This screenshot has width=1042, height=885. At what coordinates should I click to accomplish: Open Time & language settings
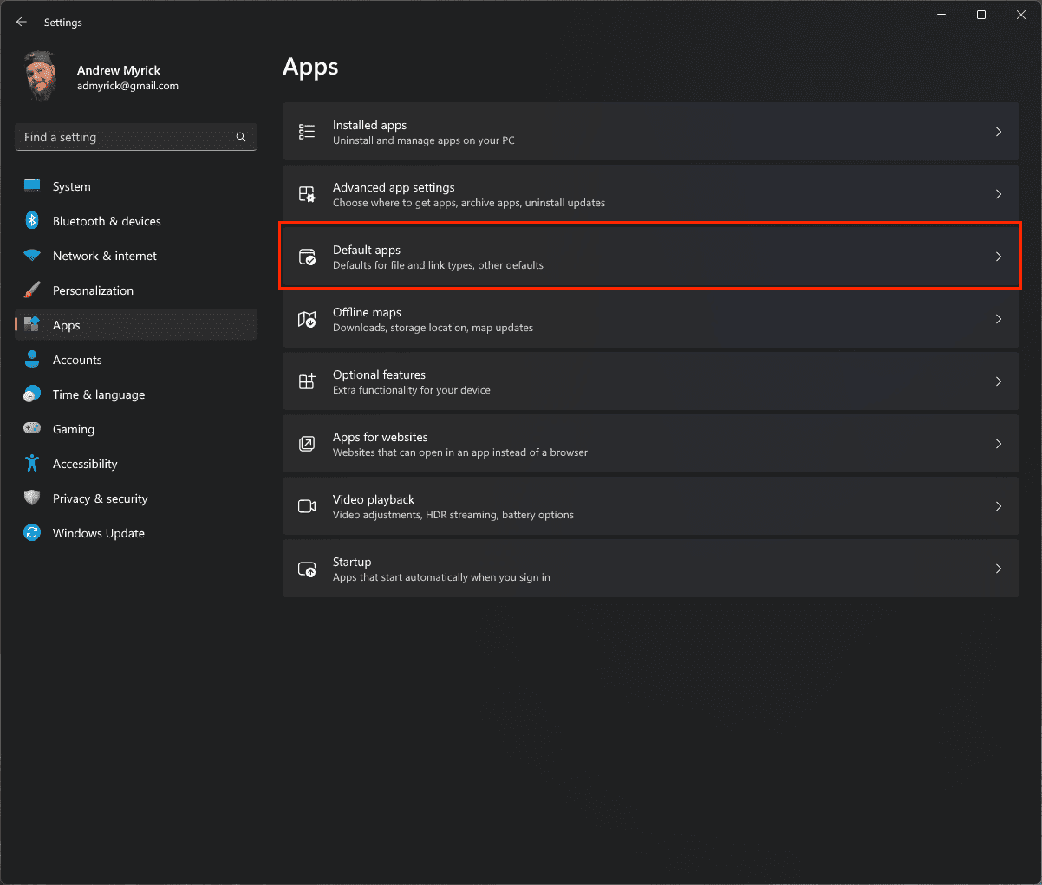tap(136, 394)
